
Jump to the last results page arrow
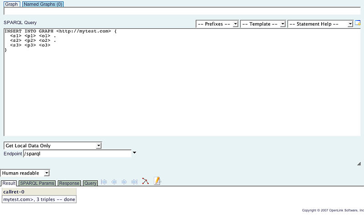134,182
